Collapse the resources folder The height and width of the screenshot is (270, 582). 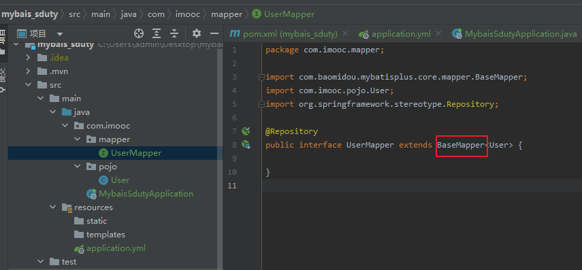[52, 207]
